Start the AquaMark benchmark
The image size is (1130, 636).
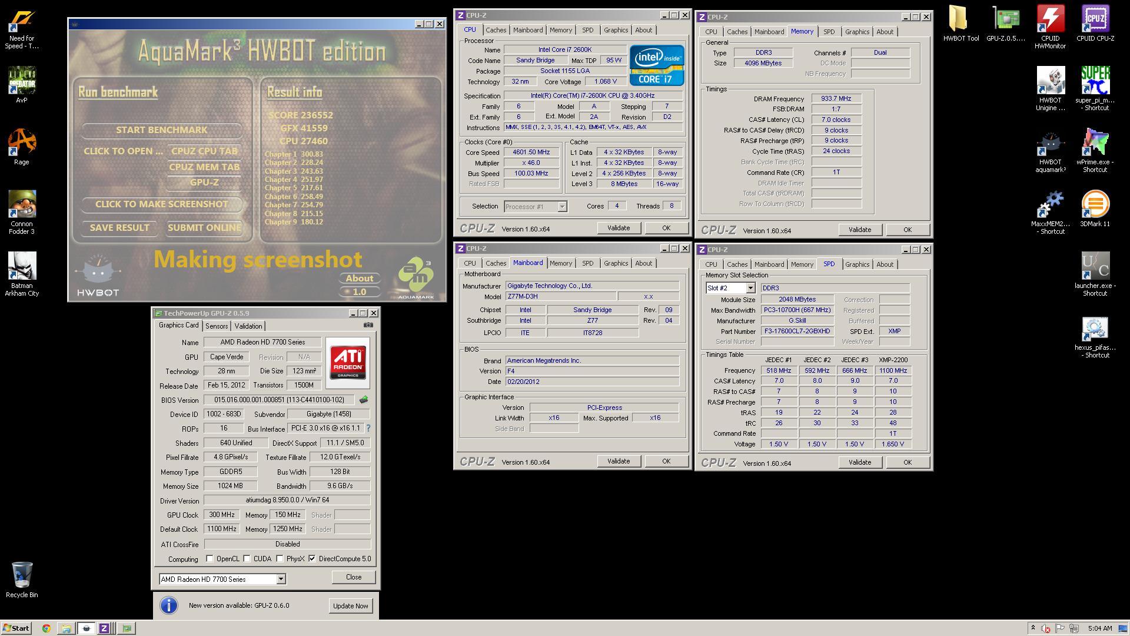161,130
